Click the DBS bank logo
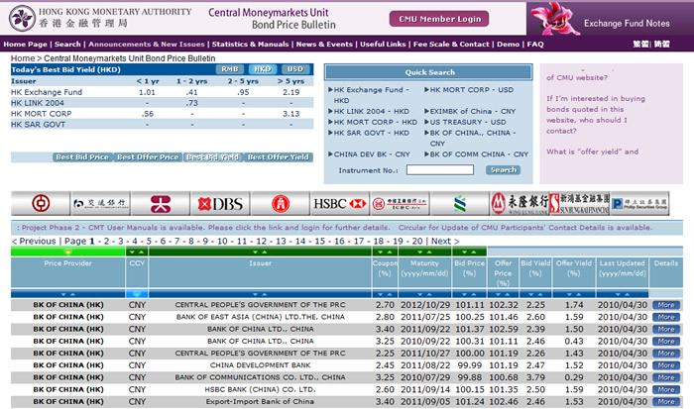 pyautogui.click(x=218, y=204)
